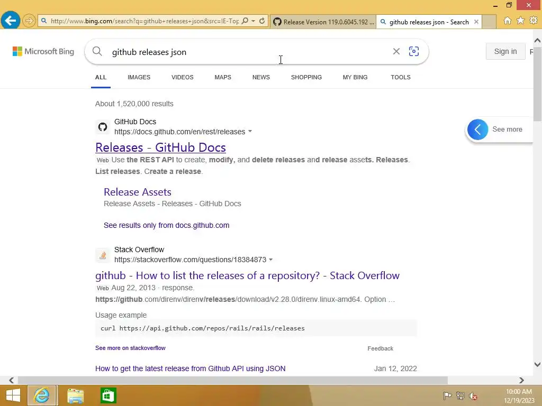
Task: Open the Windows Store taskbar icon
Action: coord(108,395)
